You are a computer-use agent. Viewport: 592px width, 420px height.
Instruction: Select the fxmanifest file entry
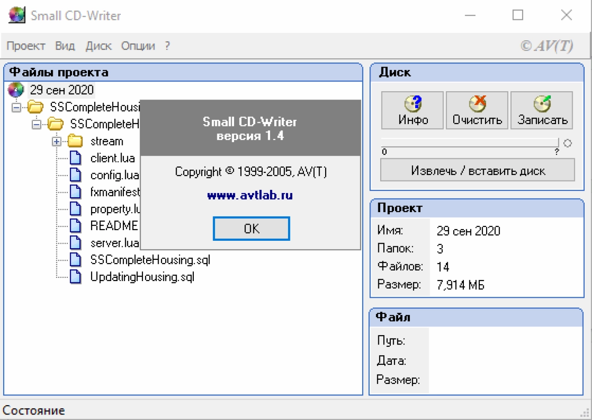(115, 192)
